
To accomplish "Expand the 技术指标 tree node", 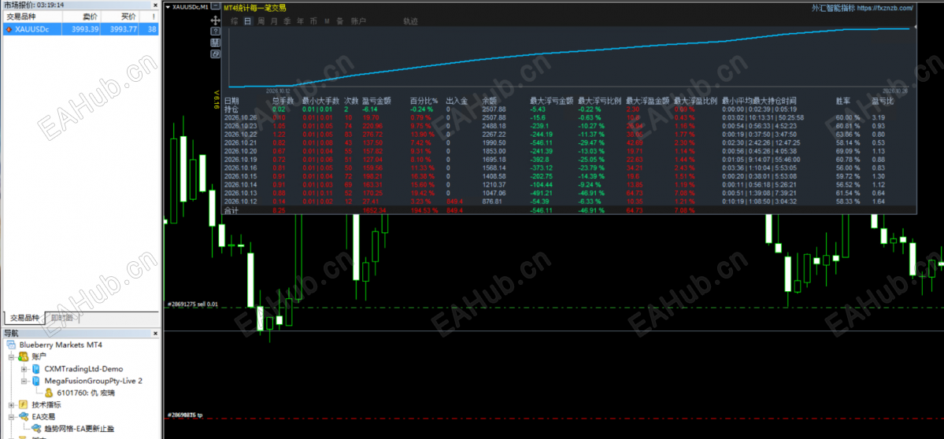I will tap(11, 404).
